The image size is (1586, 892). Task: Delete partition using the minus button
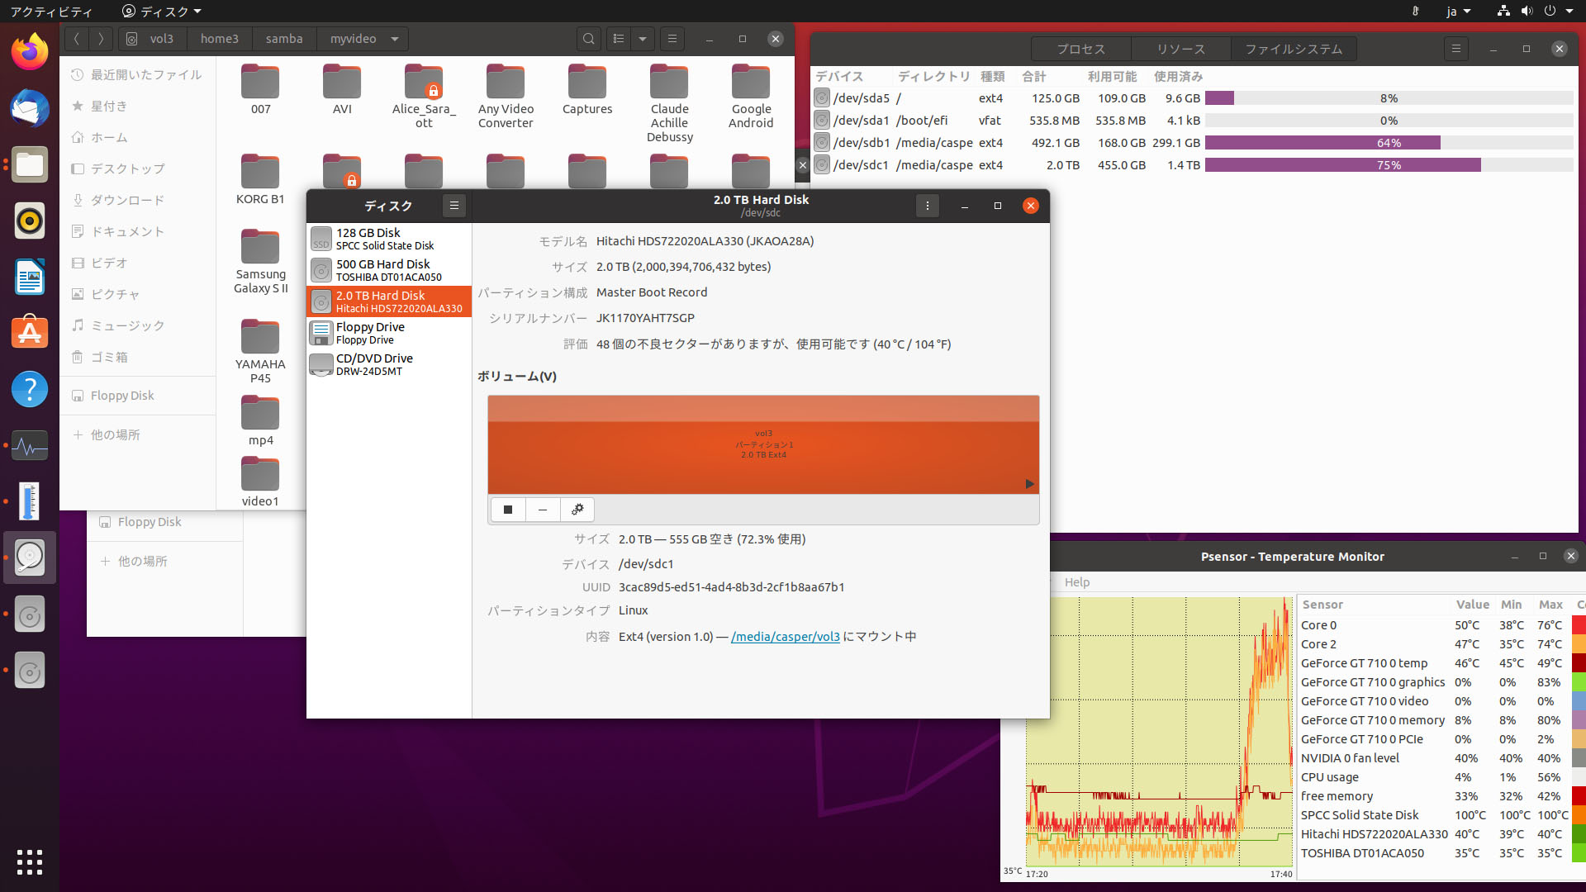[x=543, y=510]
